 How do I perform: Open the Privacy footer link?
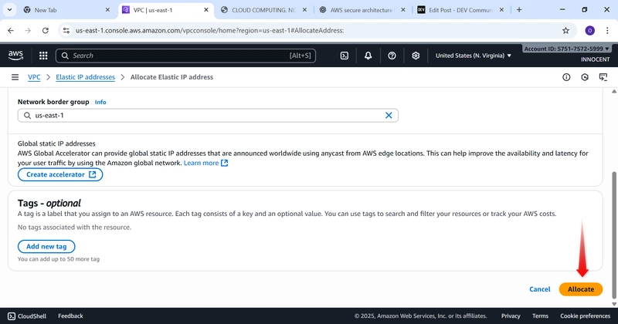pyautogui.click(x=511, y=316)
